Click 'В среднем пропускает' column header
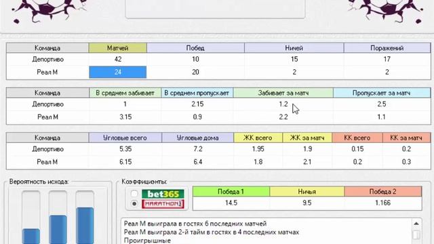Screen dimensions: 434x244 197,93
